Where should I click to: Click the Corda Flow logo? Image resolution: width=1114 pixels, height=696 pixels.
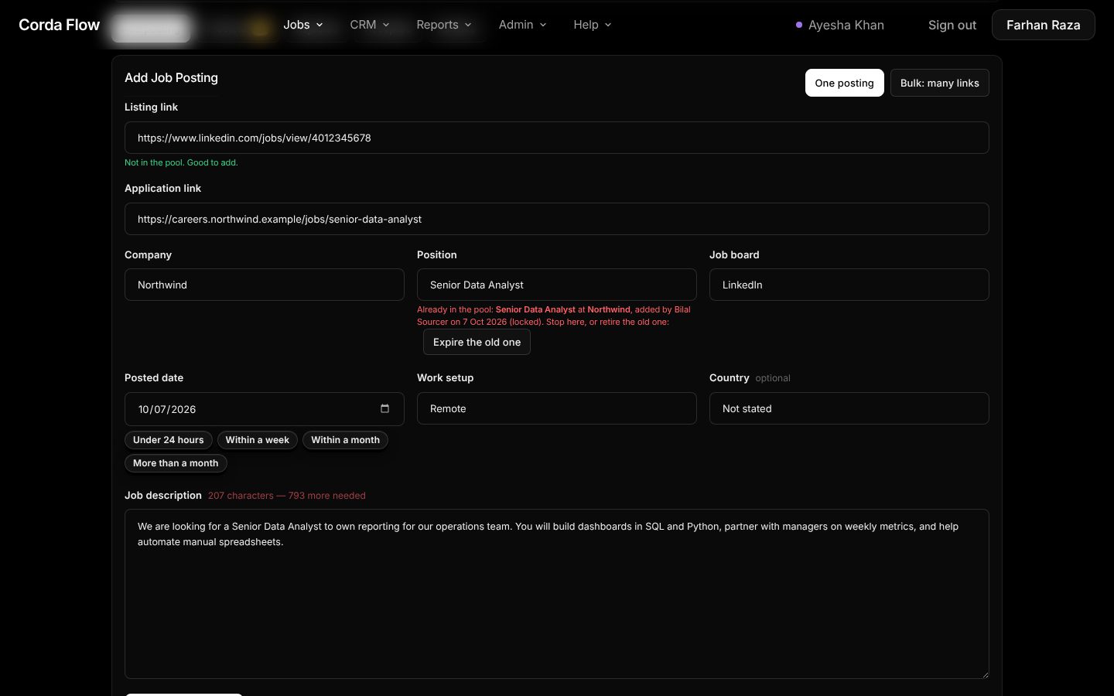click(60, 25)
